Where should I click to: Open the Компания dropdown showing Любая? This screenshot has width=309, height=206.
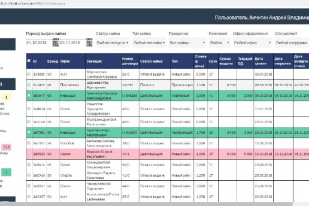pos(219,43)
